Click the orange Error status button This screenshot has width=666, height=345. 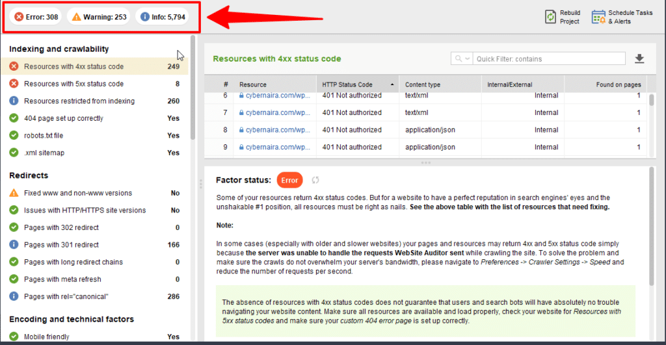(x=289, y=180)
